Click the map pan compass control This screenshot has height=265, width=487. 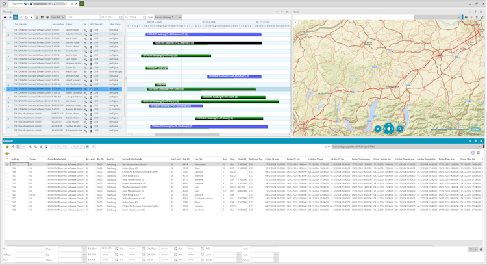point(388,129)
